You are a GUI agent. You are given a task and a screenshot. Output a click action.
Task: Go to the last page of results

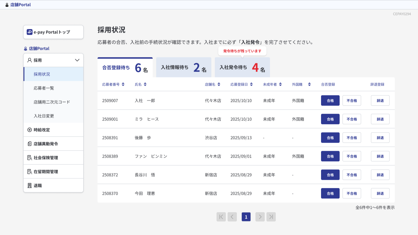point(271,217)
